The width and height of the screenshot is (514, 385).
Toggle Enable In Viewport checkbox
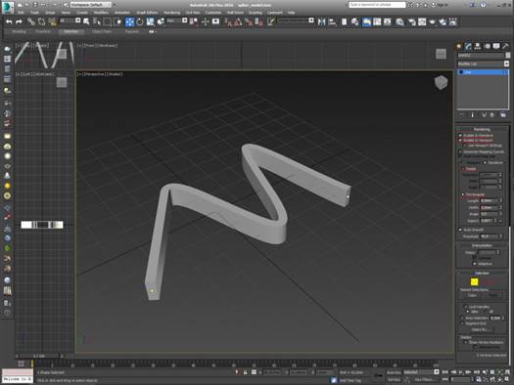[460, 140]
